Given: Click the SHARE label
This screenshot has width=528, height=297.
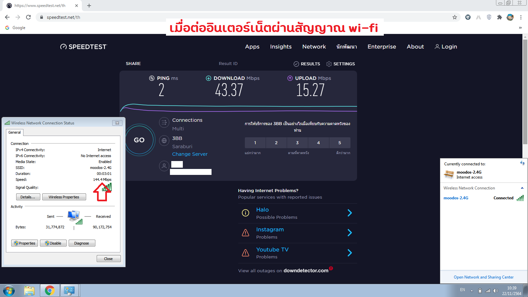Looking at the screenshot, I should tap(133, 64).
